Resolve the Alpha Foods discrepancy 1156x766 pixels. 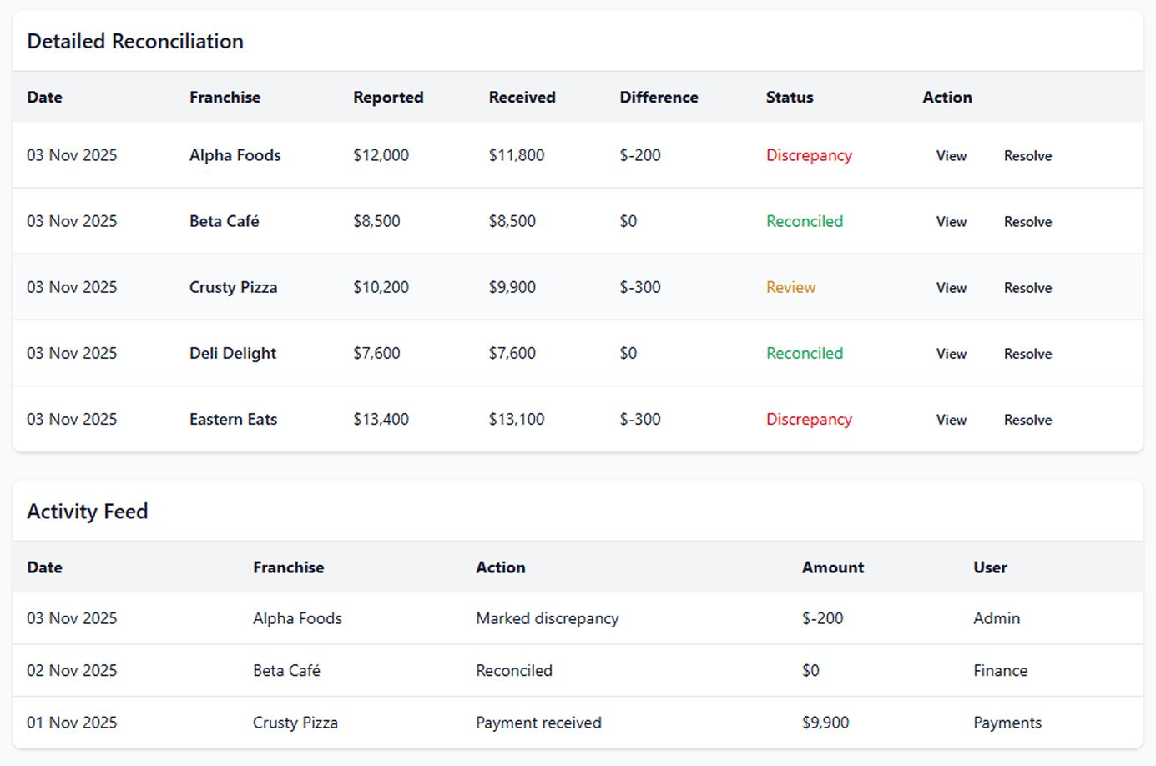point(1027,156)
